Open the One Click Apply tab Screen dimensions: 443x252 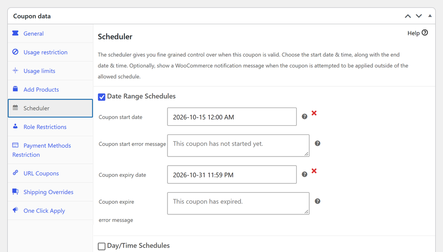50,211
